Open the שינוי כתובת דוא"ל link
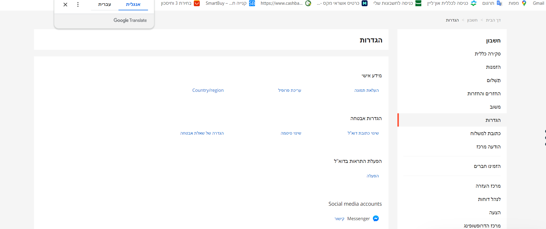The image size is (546, 229). pos(363,133)
